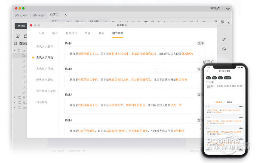Viewport: 258px width, 163px height.
Task: Expand the second volume folder in tree
Action: (x=15, y=97)
